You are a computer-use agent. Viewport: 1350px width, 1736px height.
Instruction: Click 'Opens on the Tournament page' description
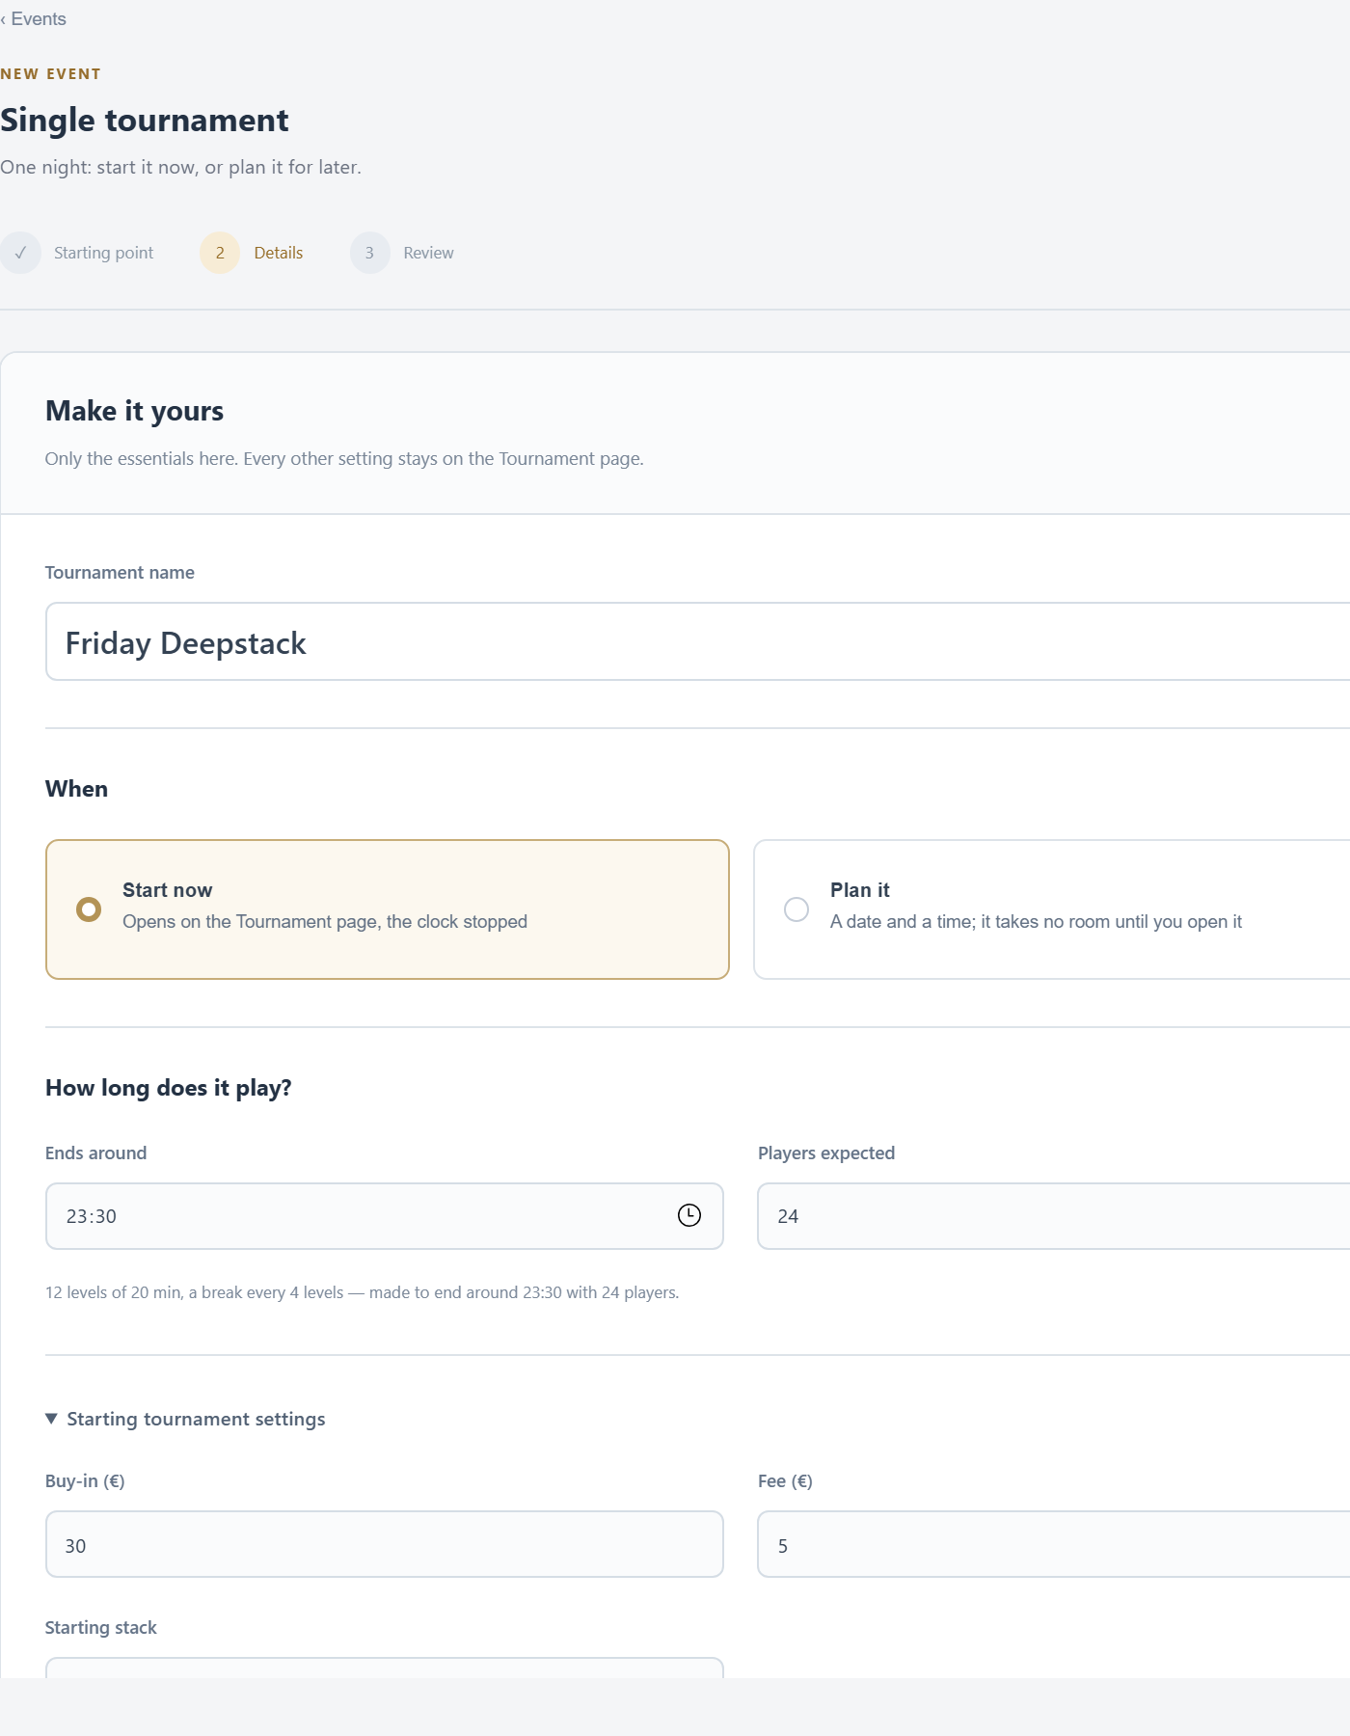click(325, 921)
